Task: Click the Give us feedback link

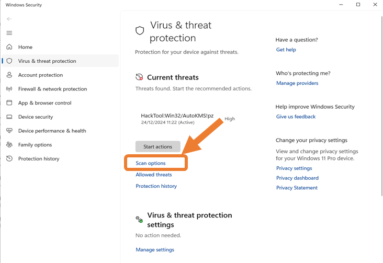Action: click(x=296, y=117)
